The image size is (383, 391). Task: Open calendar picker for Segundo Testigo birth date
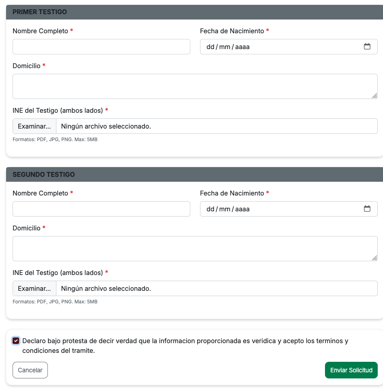[x=367, y=209]
